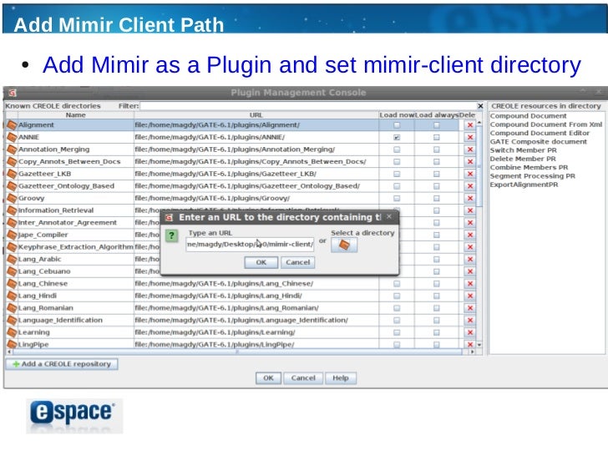Screen dimensions: 608x456
Task: Delete the Lang_Hindi plugin entry
Action: (x=470, y=296)
